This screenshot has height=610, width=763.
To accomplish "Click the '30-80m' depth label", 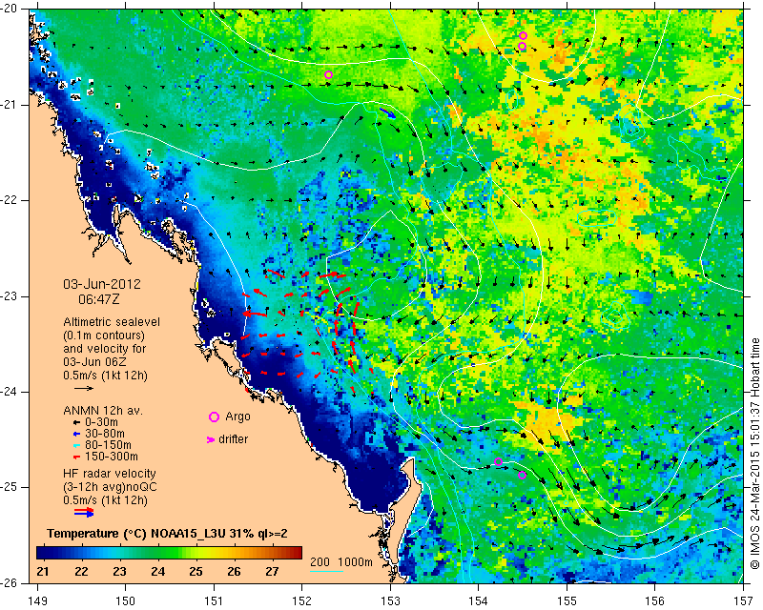I will coord(105,434).
